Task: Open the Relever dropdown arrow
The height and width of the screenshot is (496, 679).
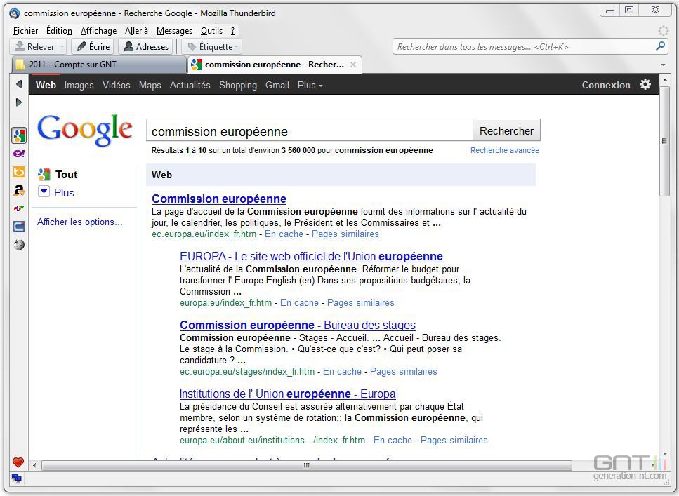Action: click(x=62, y=46)
